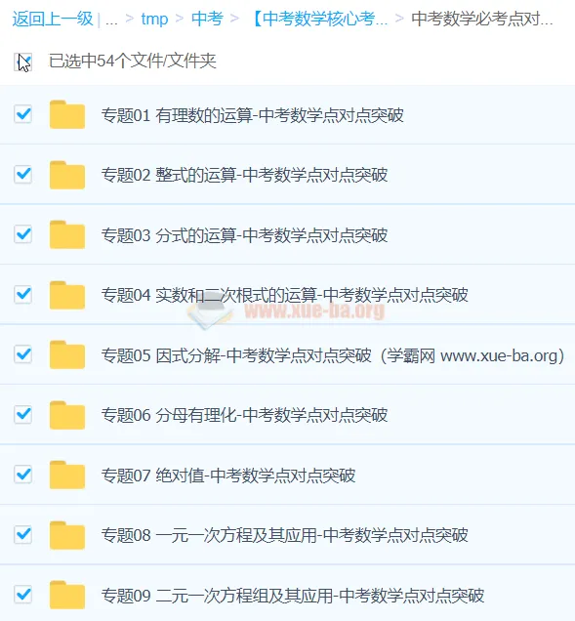This screenshot has width=575, height=621.
Task: Open the 专题03 分式的运算 folder icon
Action: click(x=67, y=235)
